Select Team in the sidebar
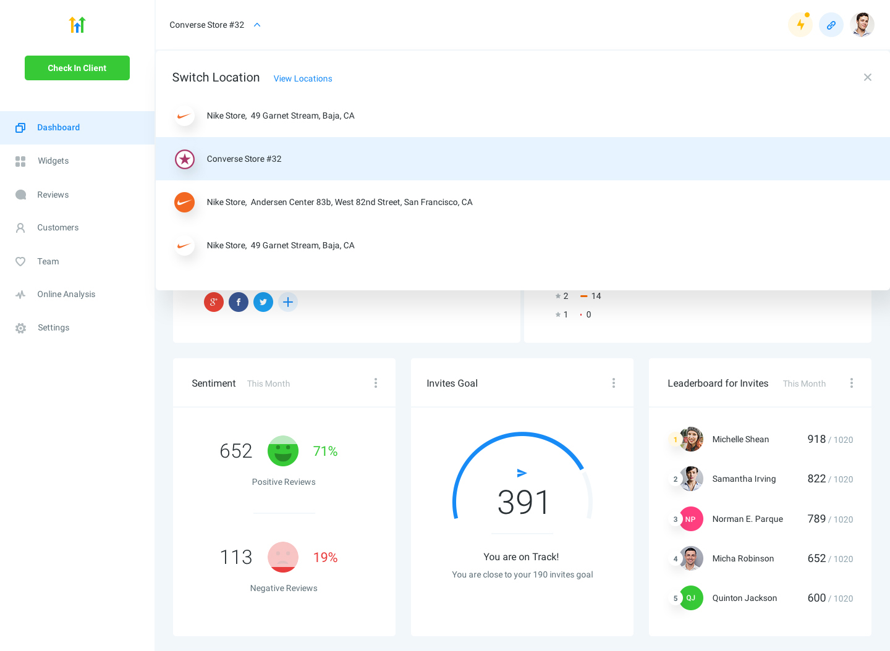 point(77,261)
